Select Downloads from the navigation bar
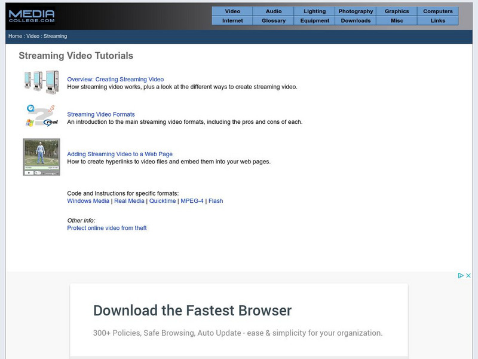Screen dimensions: 478x359 tap(357, 20)
